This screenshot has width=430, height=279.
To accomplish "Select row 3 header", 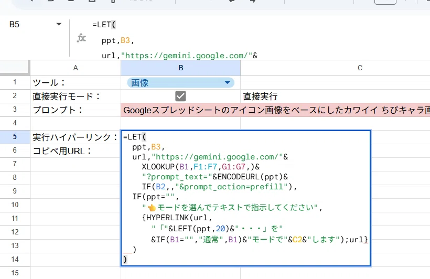I will [x=15, y=110].
